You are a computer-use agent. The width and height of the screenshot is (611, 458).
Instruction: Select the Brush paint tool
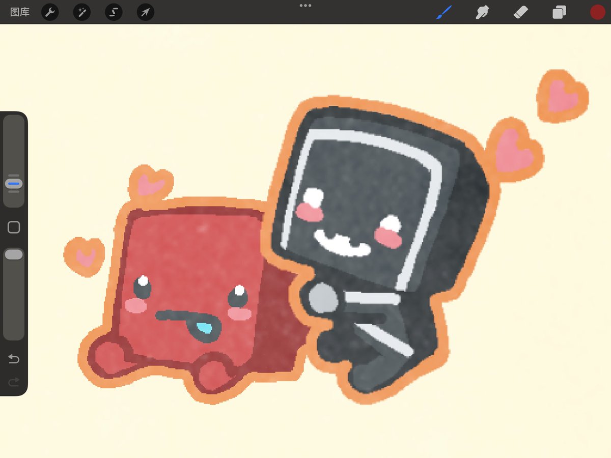[444, 12]
